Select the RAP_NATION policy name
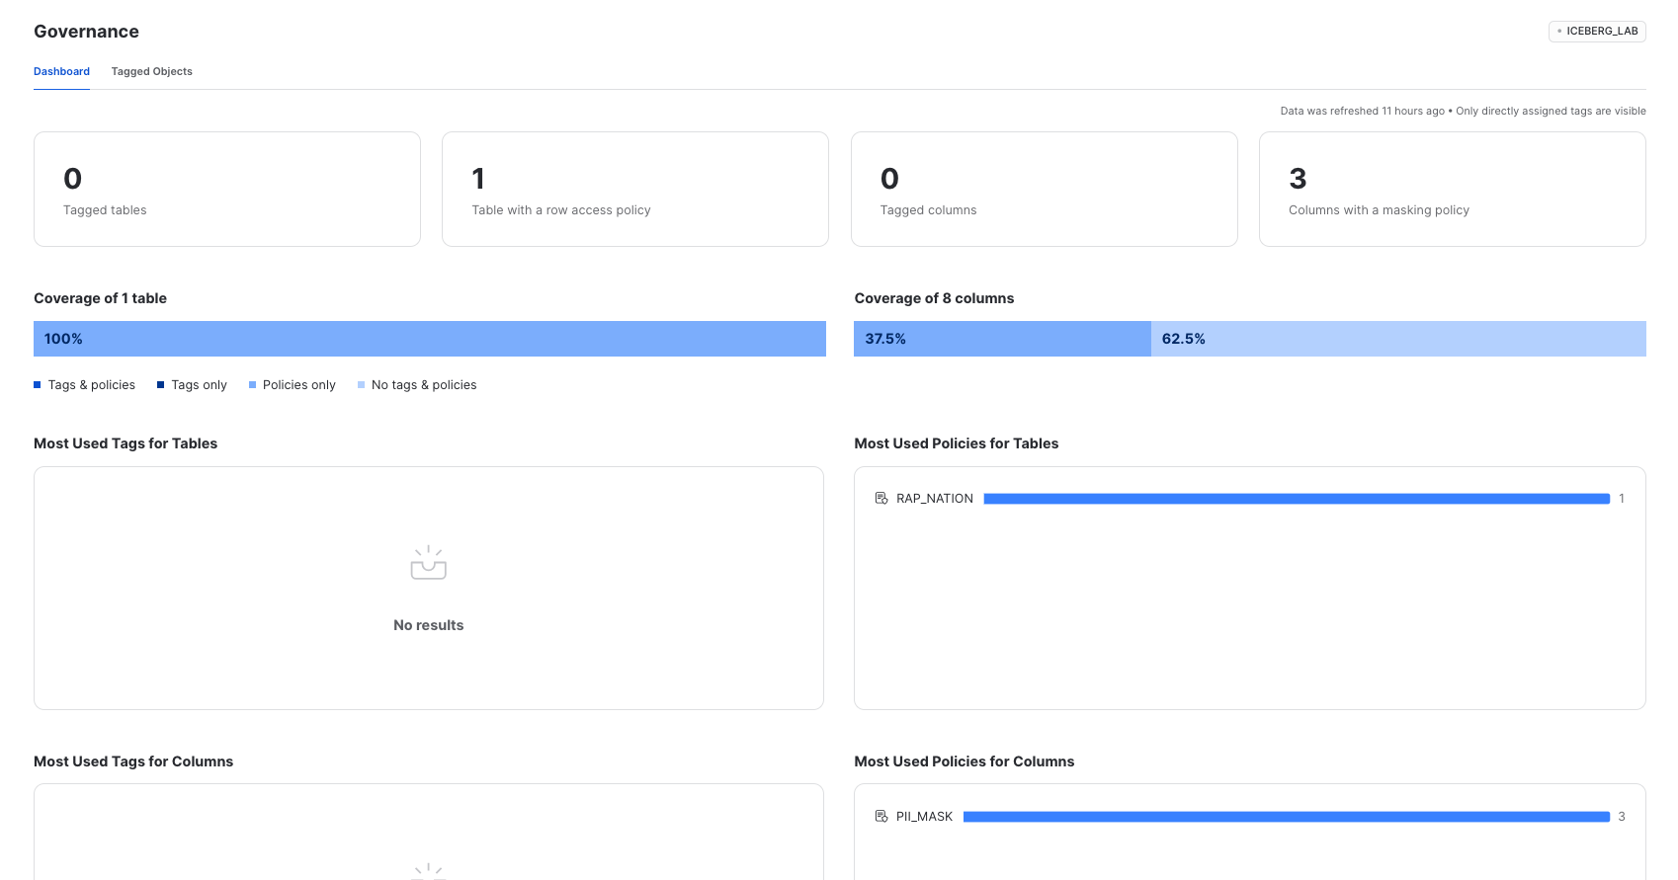The width and height of the screenshot is (1678, 880). pyautogui.click(x=935, y=499)
